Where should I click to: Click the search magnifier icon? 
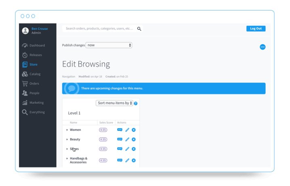[139, 29]
